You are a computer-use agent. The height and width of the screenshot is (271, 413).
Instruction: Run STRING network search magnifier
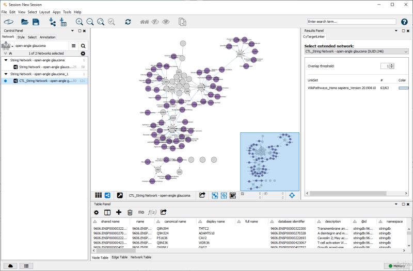click(83, 46)
